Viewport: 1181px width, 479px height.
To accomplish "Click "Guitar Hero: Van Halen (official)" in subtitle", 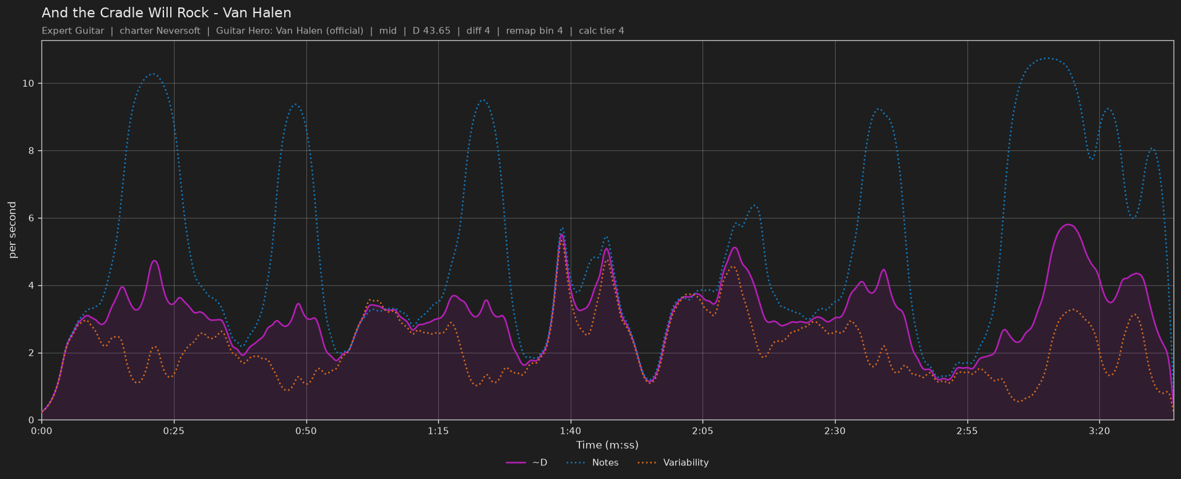I will click(x=290, y=31).
